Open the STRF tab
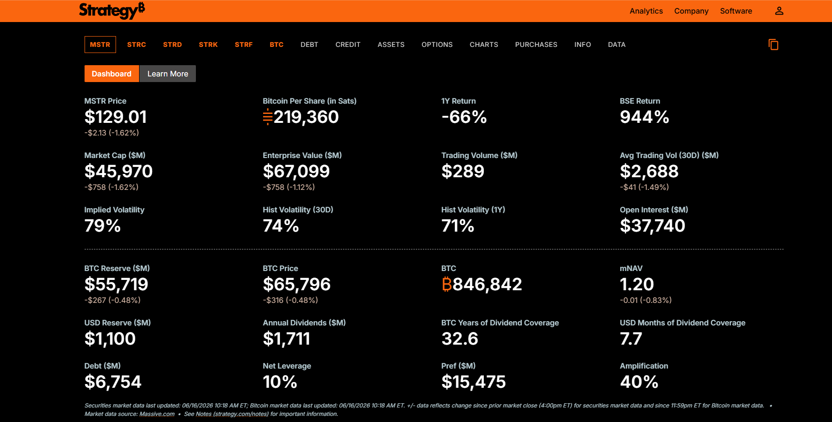Image resolution: width=832 pixels, height=422 pixels. (x=244, y=45)
